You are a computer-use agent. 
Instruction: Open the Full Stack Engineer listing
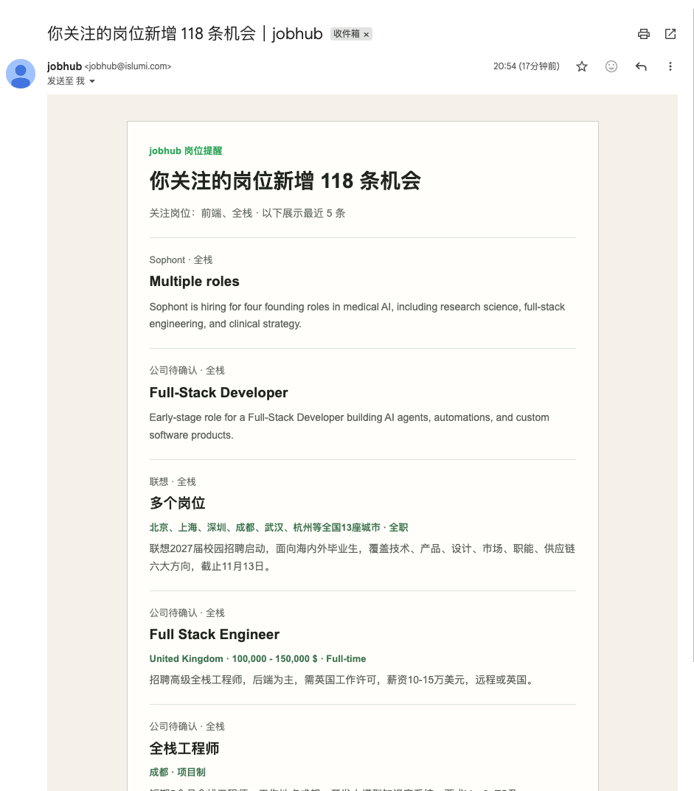(214, 634)
